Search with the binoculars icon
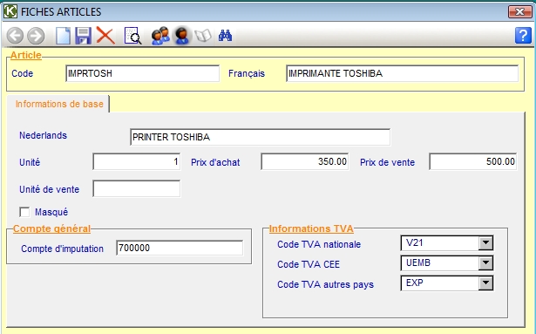536x334 pixels. [225, 36]
